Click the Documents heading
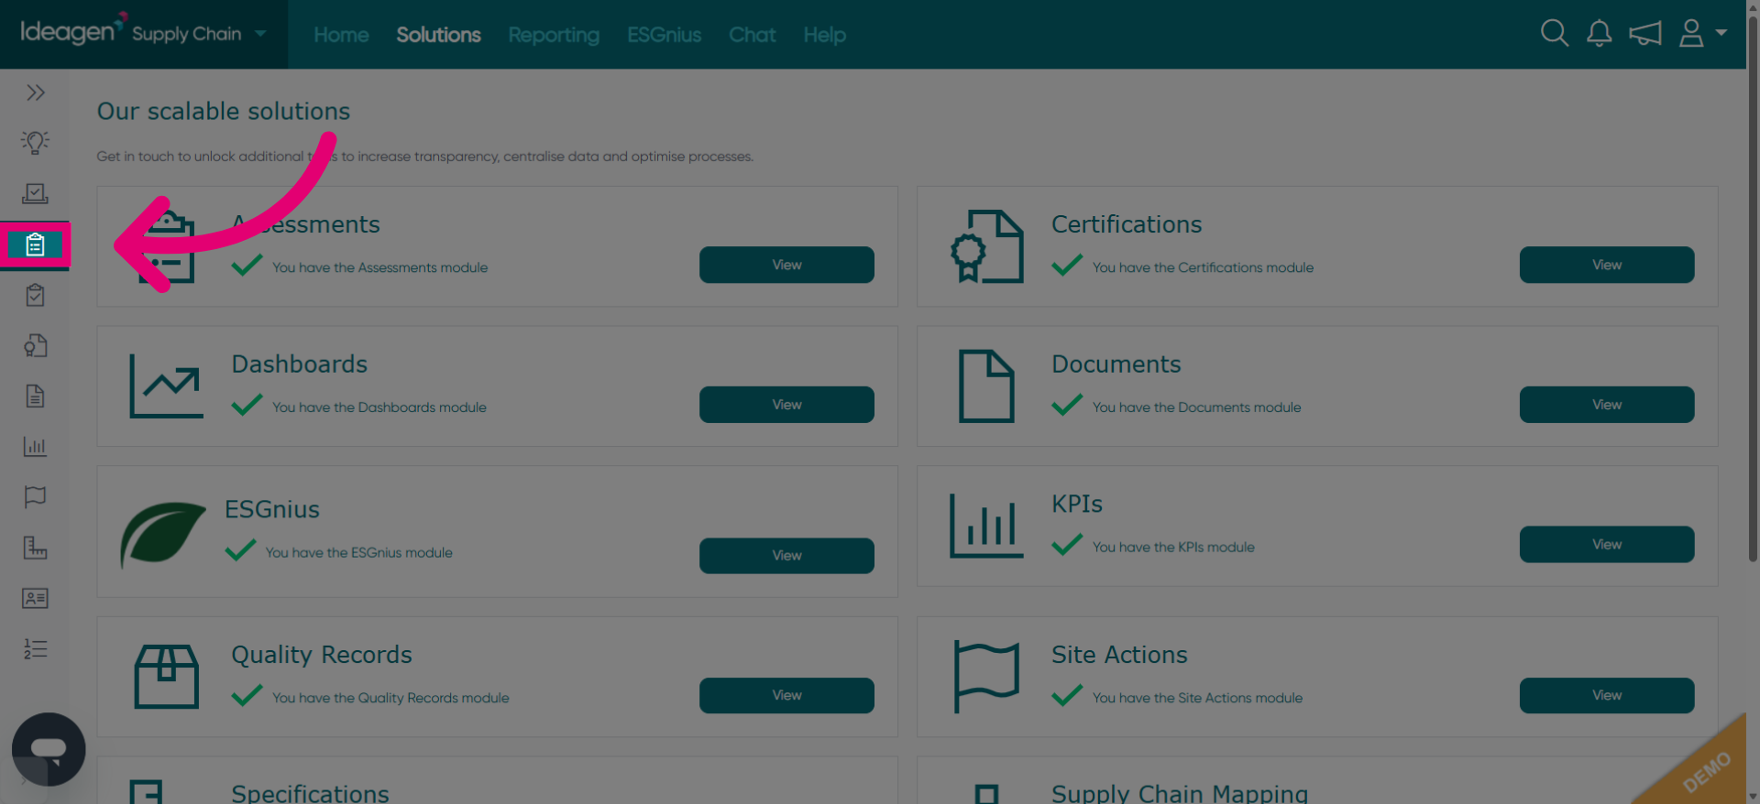 click(x=1116, y=364)
